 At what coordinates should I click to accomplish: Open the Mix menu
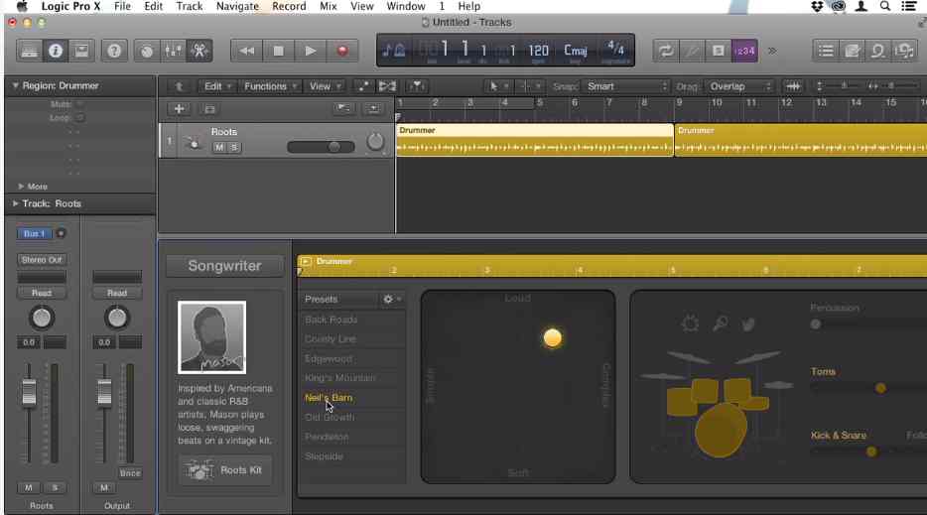329,7
